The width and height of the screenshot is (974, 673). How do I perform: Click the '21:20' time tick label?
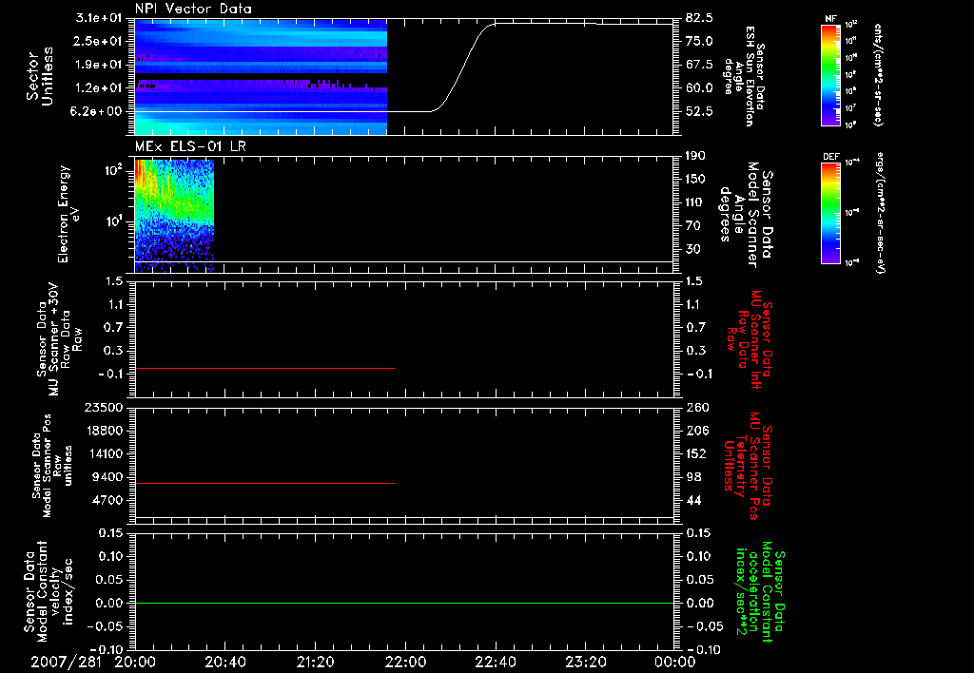point(315,663)
